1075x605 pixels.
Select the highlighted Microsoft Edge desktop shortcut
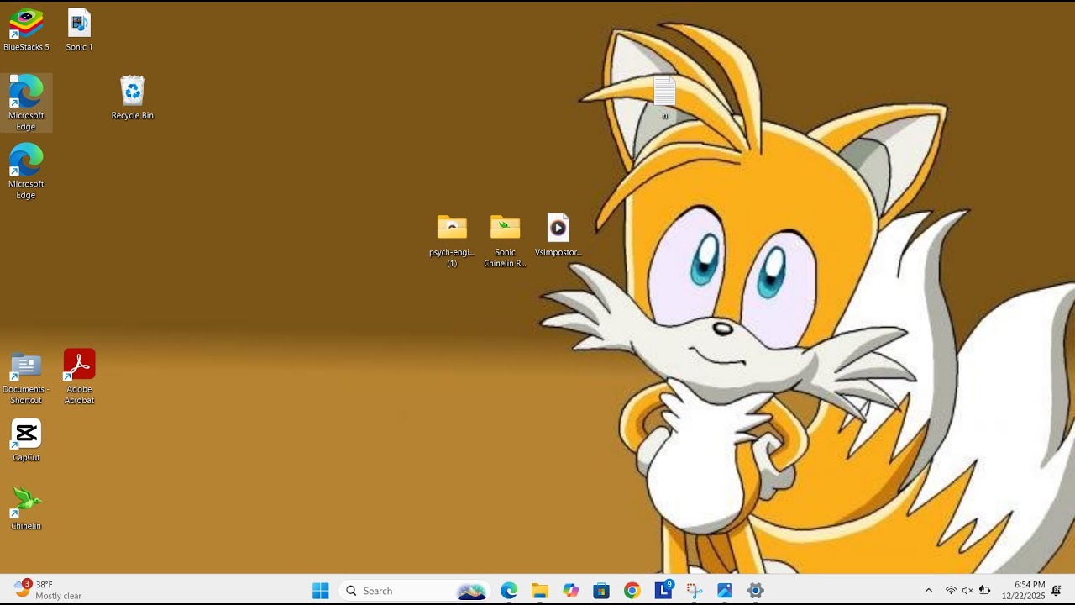(x=26, y=103)
